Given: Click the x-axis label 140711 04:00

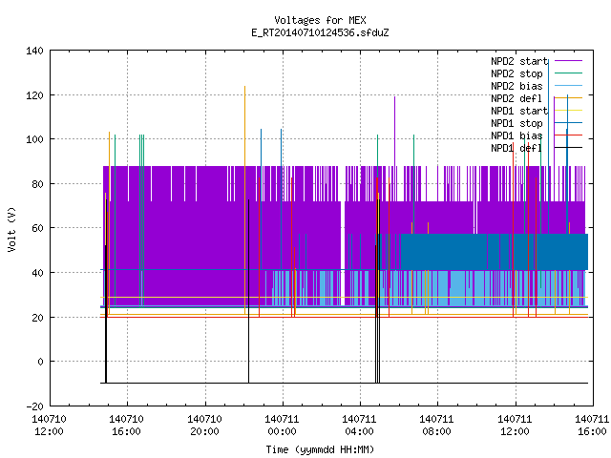Looking at the screenshot, I should tap(359, 426).
